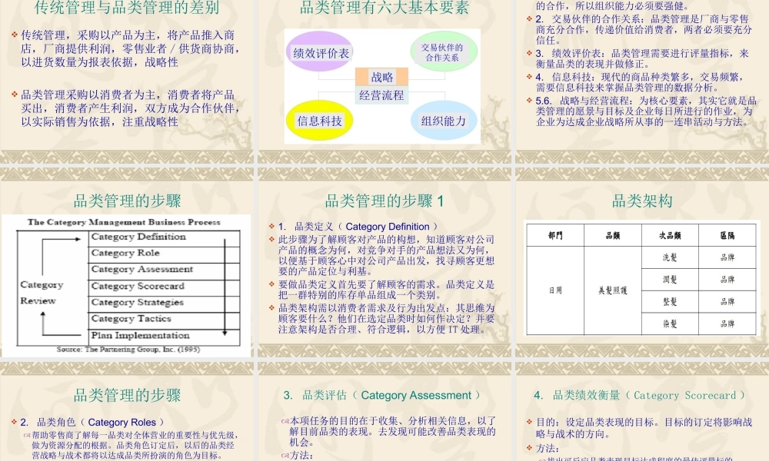The image size is (769, 461).
Task: Open the 品类架构 slide title
Action: 642,201
